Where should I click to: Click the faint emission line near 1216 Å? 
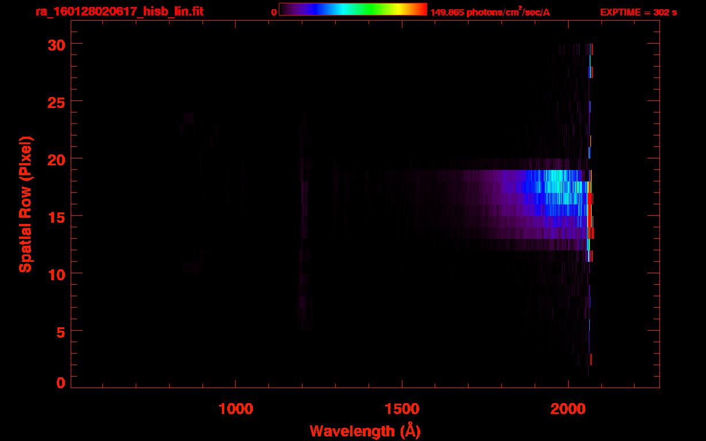[304, 221]
